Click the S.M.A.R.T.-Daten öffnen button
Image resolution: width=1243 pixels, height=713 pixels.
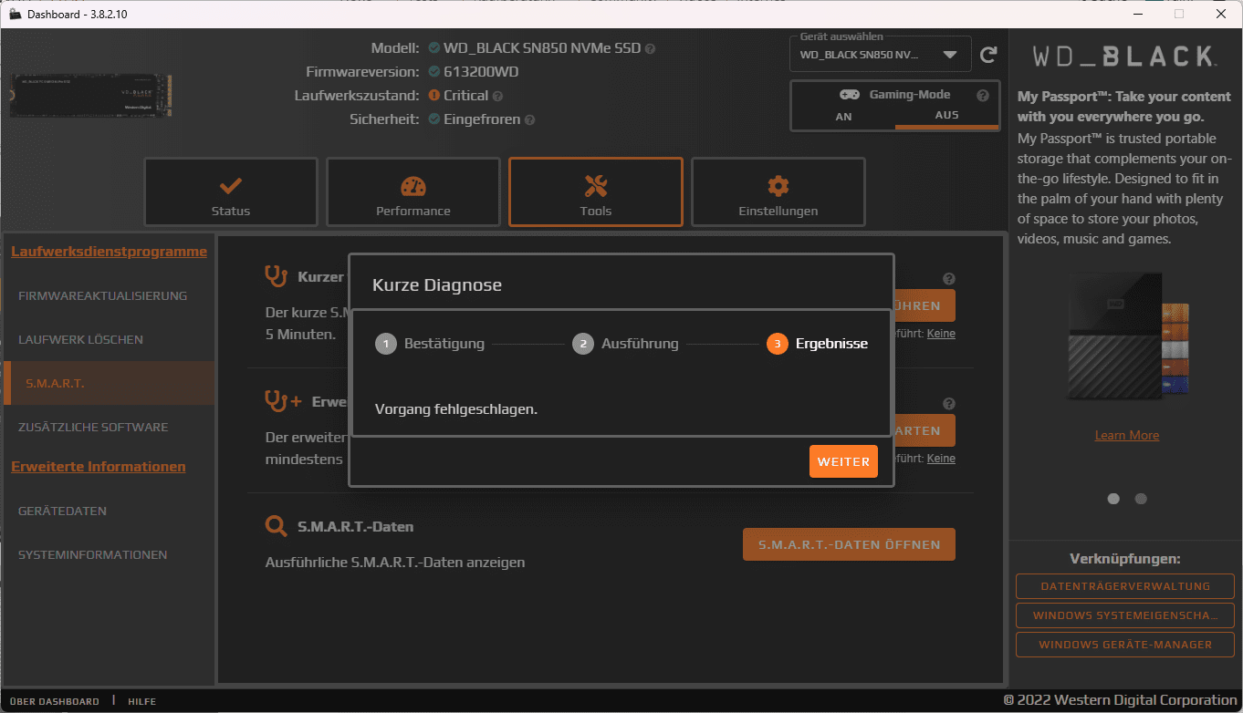coord(849,544)
